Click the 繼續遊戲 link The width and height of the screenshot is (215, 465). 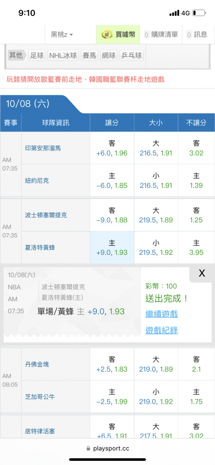pos(161,314)
